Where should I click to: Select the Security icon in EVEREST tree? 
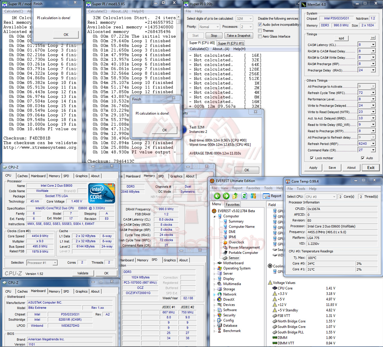tap(220, 315)
